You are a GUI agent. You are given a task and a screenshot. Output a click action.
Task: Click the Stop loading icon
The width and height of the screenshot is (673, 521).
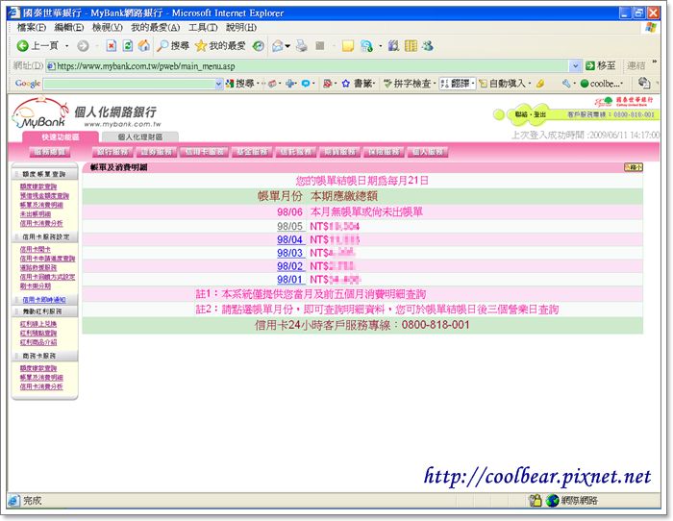pos(112,45)
